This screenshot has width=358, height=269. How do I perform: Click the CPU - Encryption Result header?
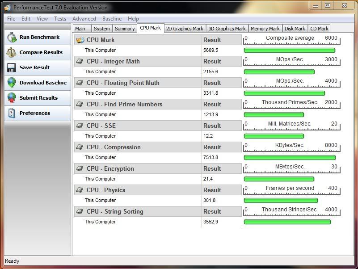(212, 168)
